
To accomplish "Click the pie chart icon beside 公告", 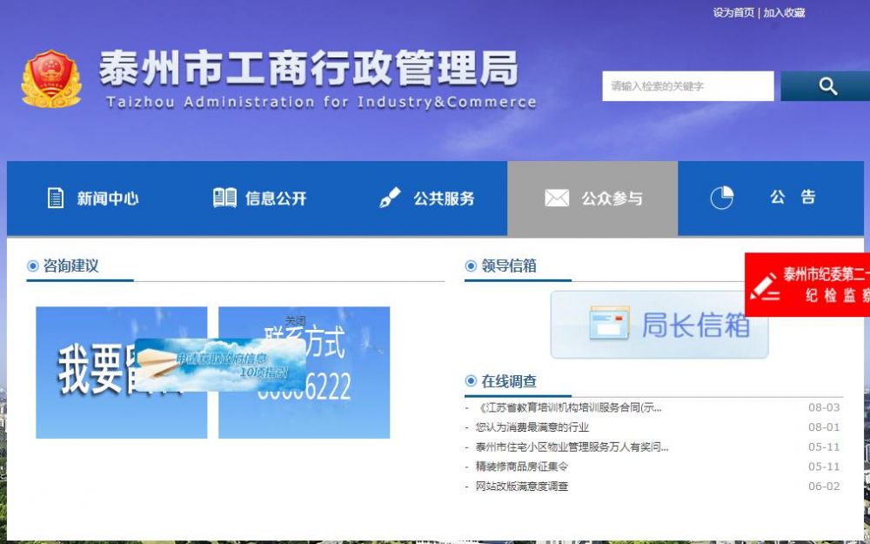I will pyautogui.click(x=720, y=198).
